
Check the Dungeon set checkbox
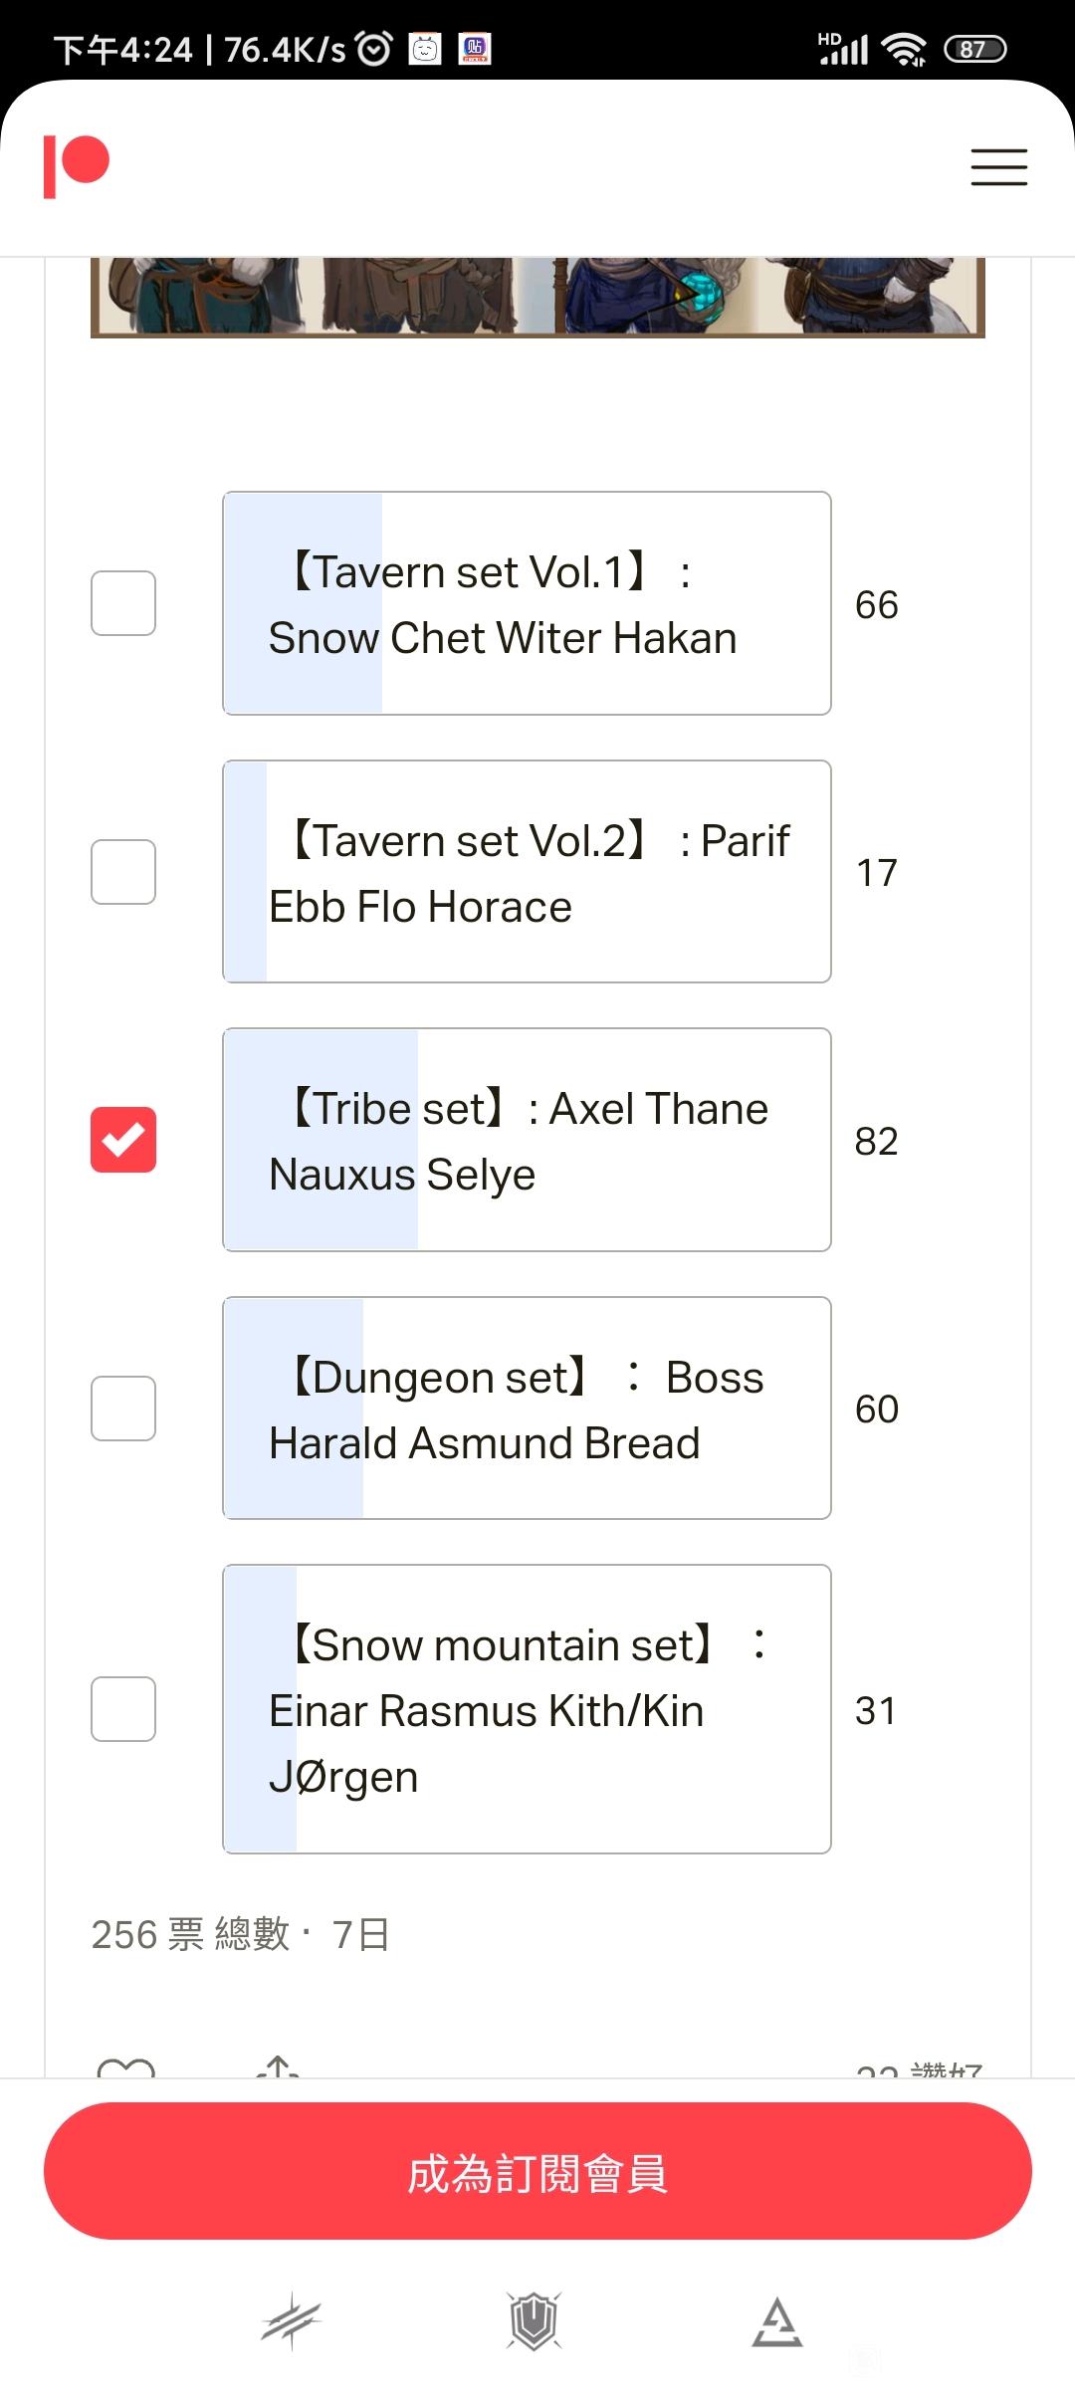coord(123,1409)
